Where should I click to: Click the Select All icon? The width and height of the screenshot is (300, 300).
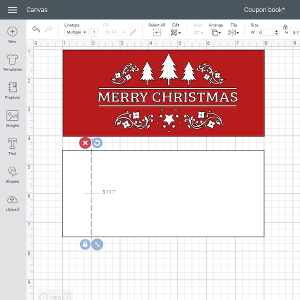157,33
